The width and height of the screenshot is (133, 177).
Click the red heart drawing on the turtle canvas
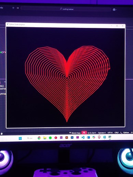tap(67, 84)
